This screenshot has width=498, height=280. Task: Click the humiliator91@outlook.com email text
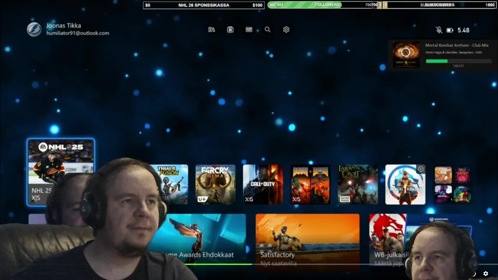tap(77, 33)
